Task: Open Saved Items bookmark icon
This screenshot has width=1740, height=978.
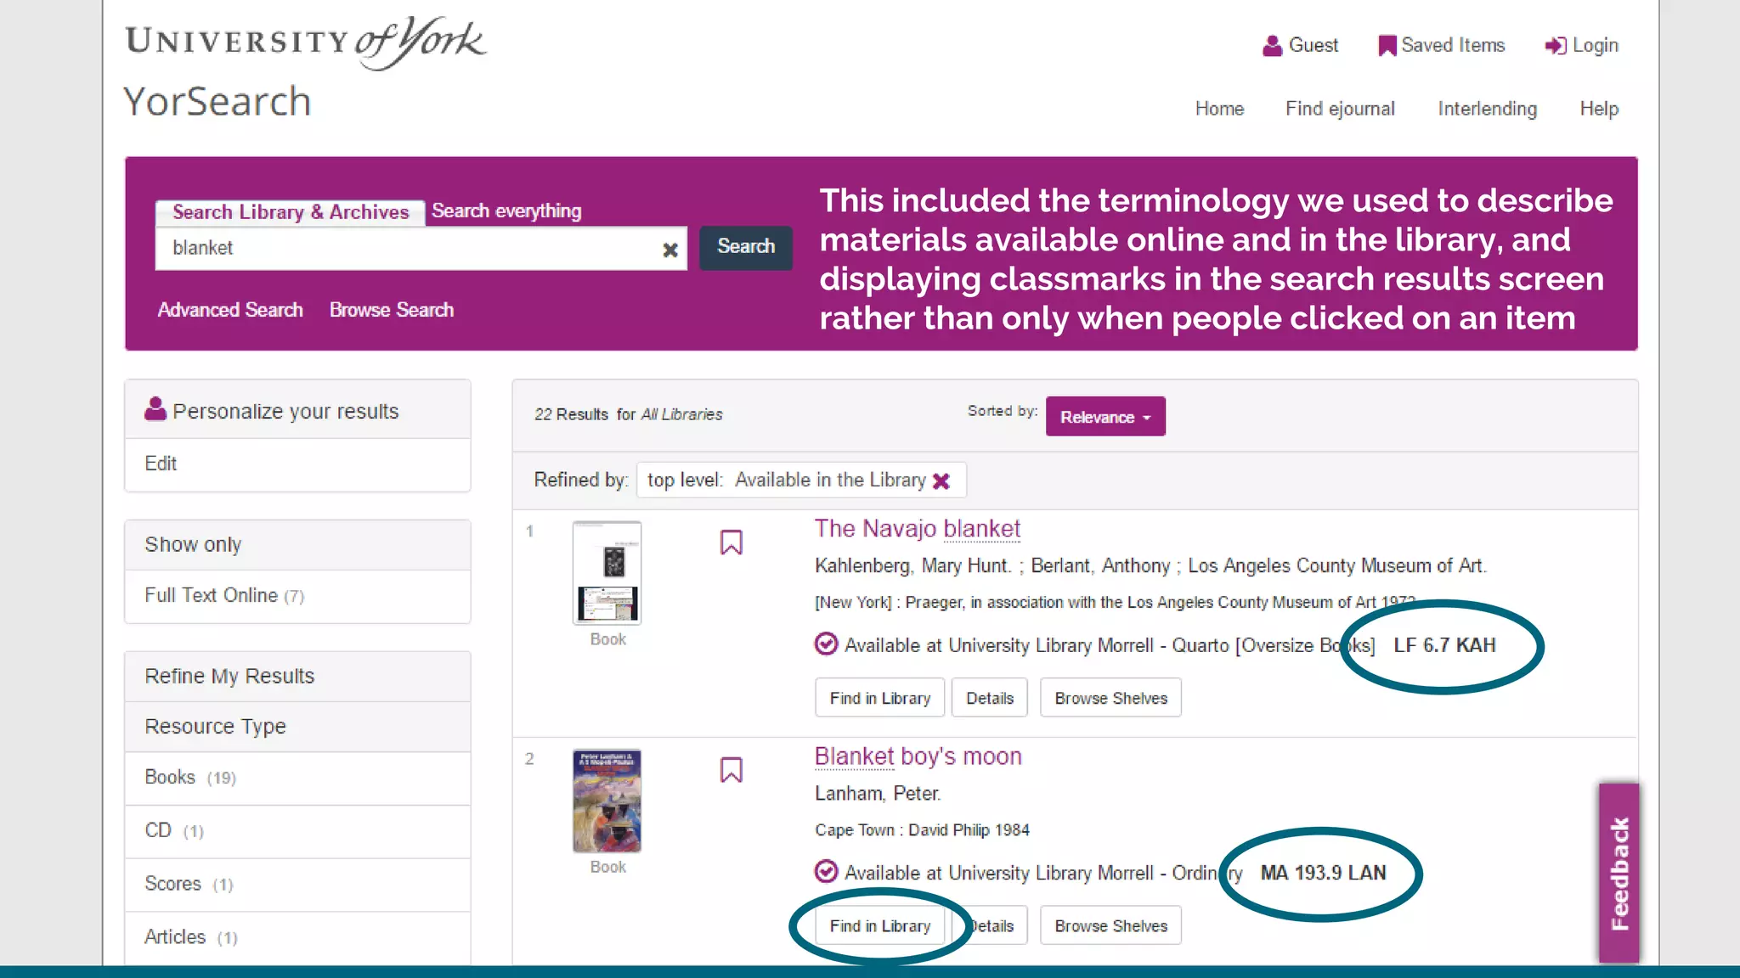Action: click(1387, 46)
